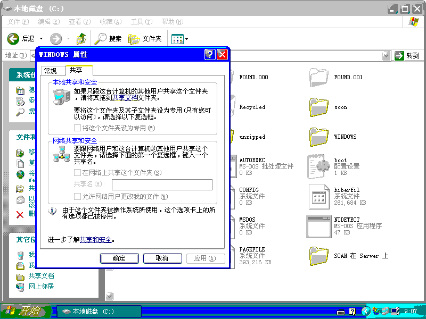The height and width of the screenshot is (319, 426).
Task: Close the WINDOWS 属性 dialog
Action: (x=222, y=55)
